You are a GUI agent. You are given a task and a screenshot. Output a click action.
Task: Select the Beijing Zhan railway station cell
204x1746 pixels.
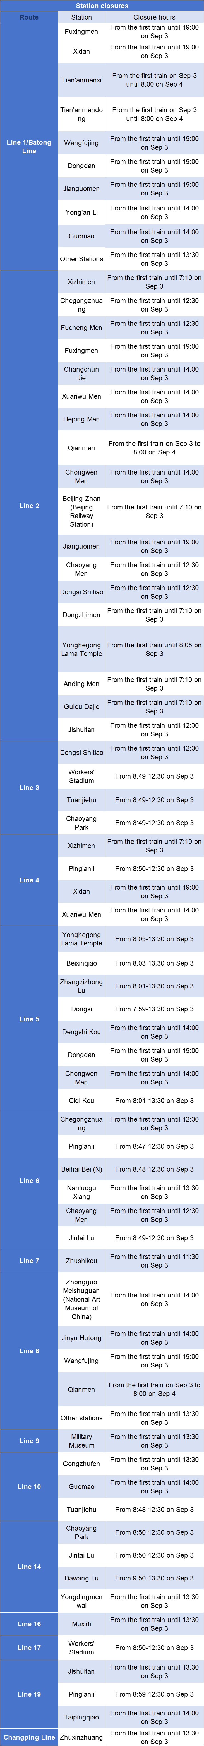81,511
